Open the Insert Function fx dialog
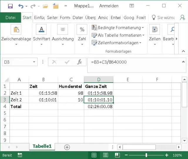This screenshot has height=159, width=188. (80, 62)
